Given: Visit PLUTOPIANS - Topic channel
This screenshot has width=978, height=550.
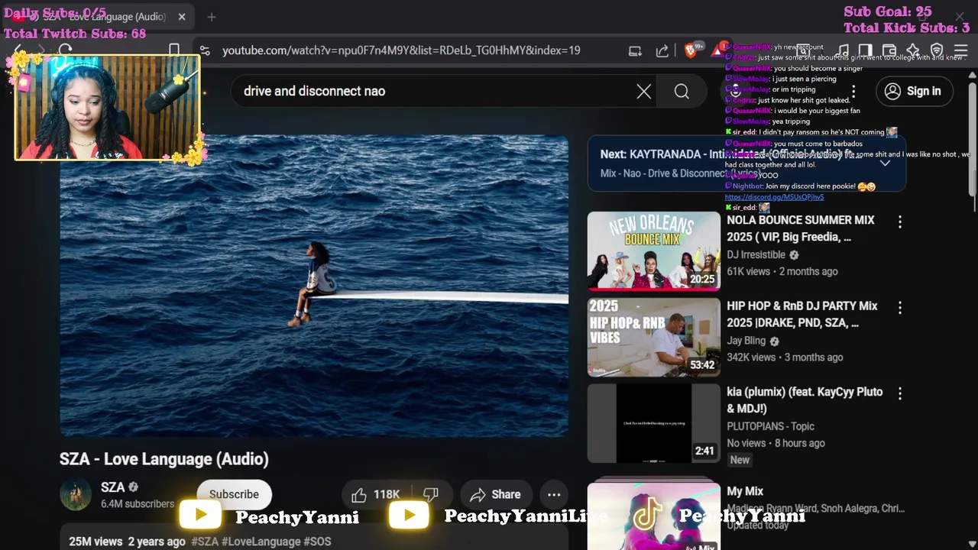Looking at the screenshot, I should pos(770,426).
